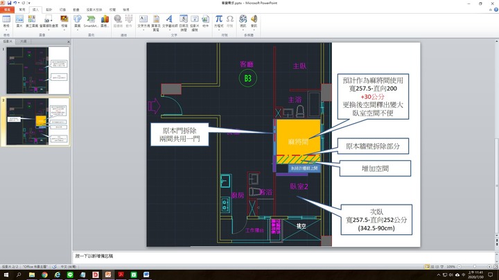Insert a video (視訊) icon
Image resolution: width=499 pixels, height=280 pixels.
243,19
